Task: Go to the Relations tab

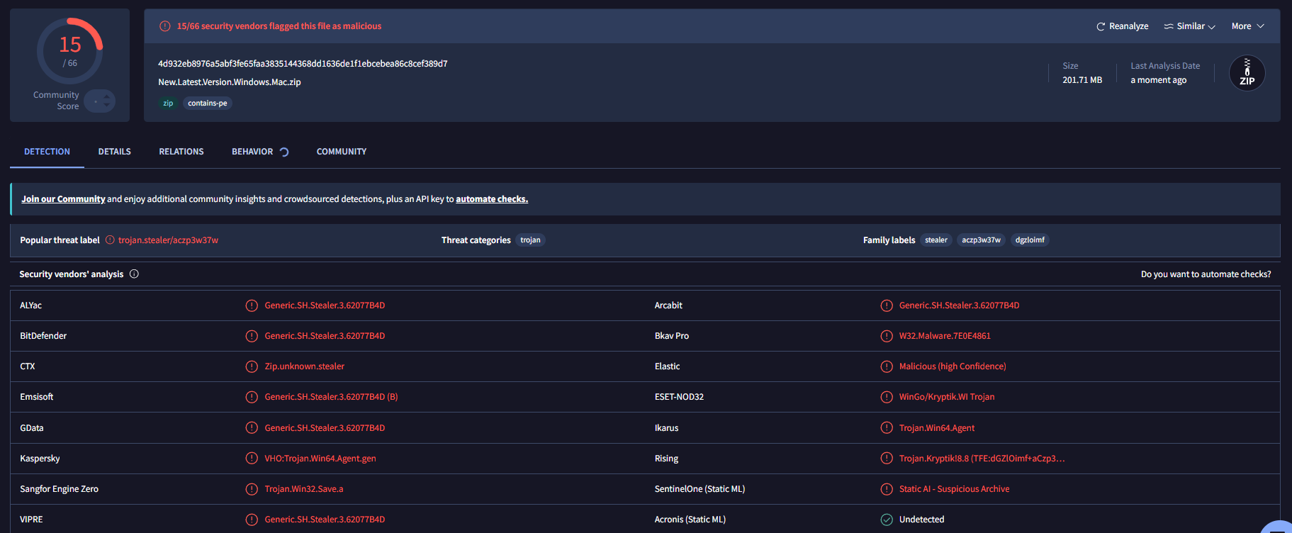Action: [x=181, y=152]
